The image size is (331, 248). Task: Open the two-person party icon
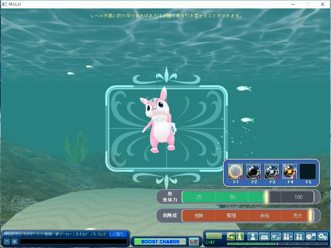click(299, 236)
